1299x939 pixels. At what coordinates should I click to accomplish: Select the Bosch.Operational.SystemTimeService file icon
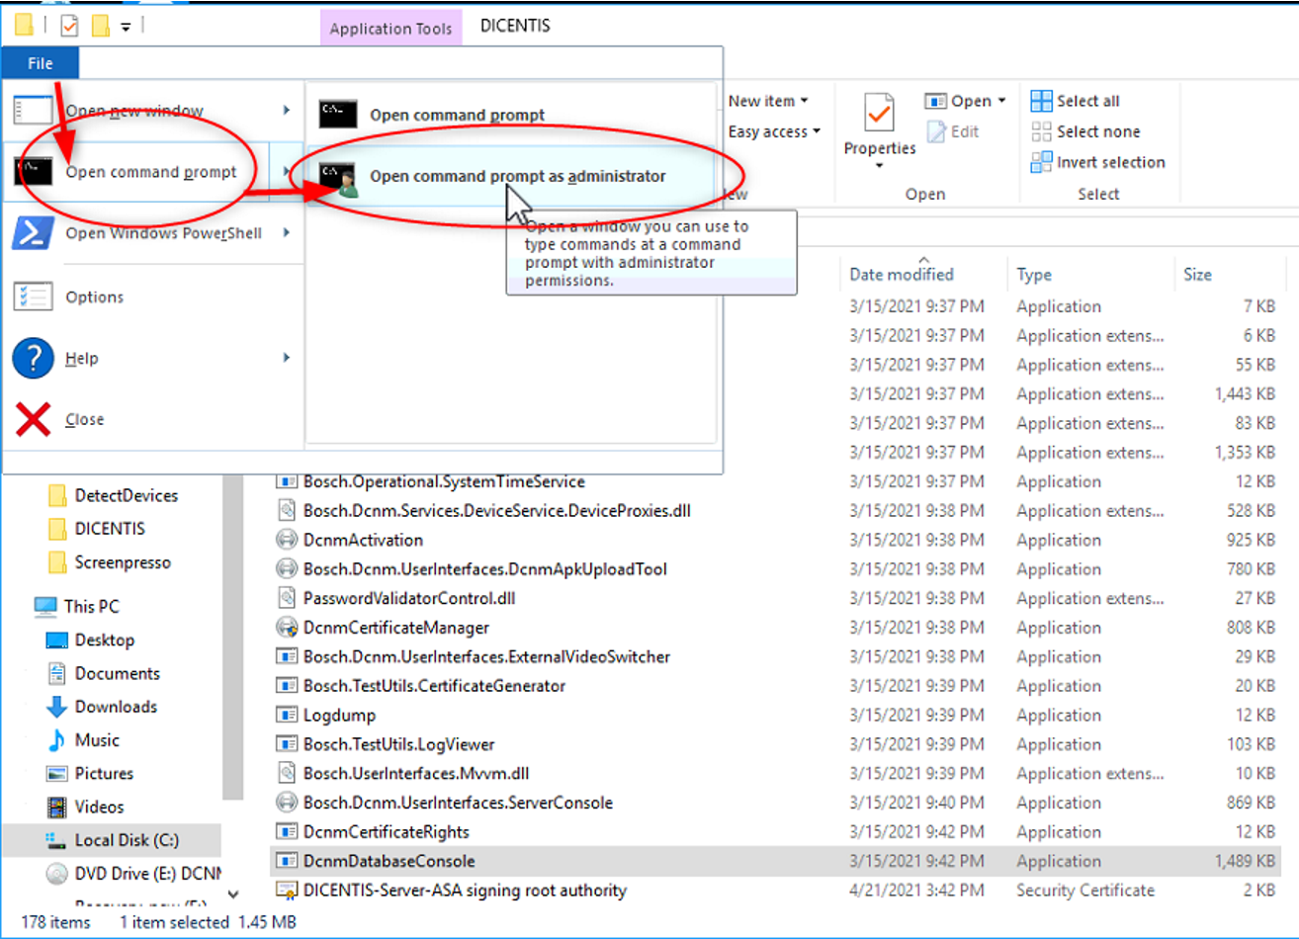click(x=287, y=481)
